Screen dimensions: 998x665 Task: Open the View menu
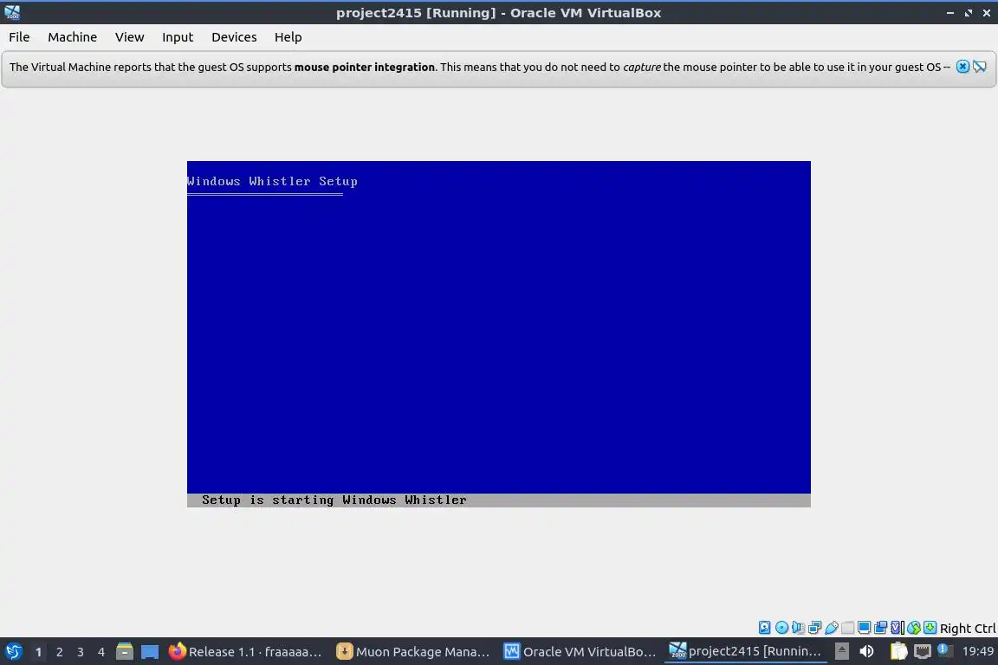click(129, 37)
